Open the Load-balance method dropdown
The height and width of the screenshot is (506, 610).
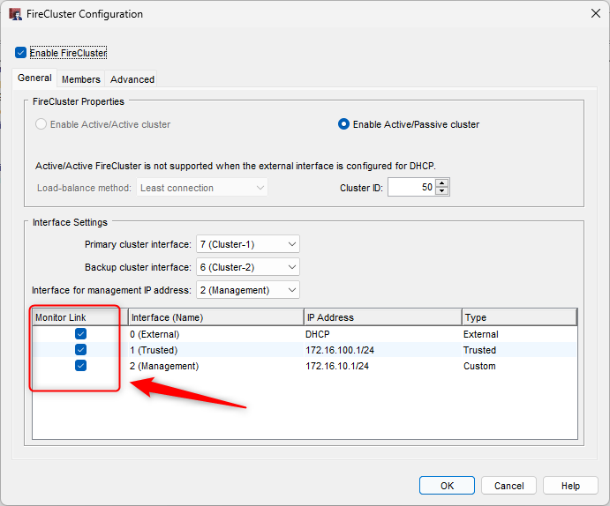point(202,188)
